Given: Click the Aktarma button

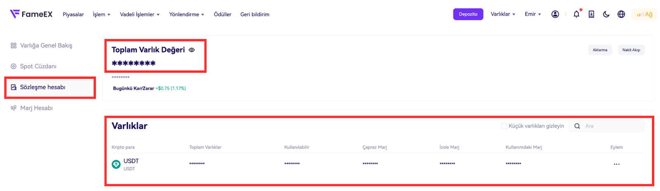Looking at the screenshot, I should [600, 50].
